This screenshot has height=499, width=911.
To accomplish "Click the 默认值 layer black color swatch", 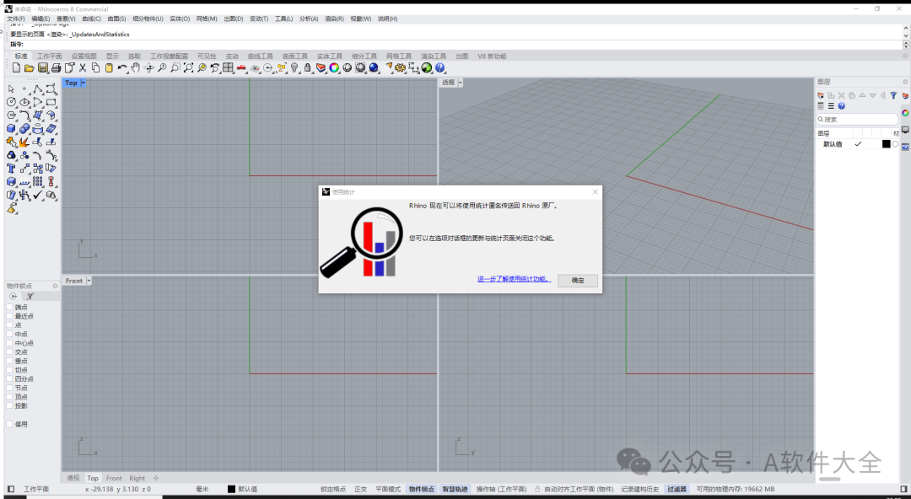I will (x=886, y=144).
